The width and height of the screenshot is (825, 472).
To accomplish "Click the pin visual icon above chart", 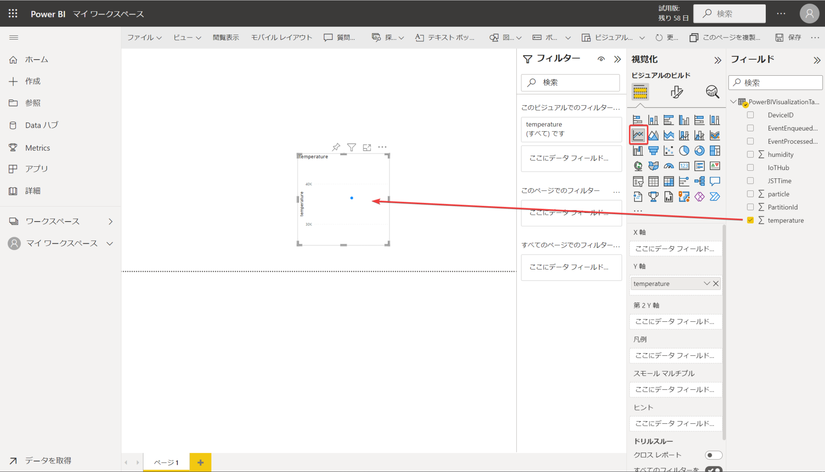I will (336, 147).
